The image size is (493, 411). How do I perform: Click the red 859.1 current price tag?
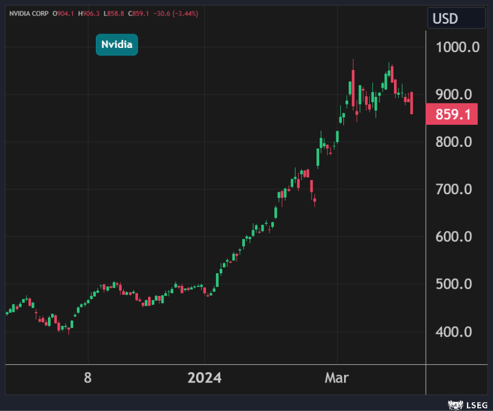452,114
